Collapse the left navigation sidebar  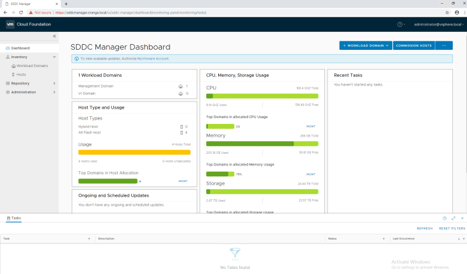pos(54,36)
